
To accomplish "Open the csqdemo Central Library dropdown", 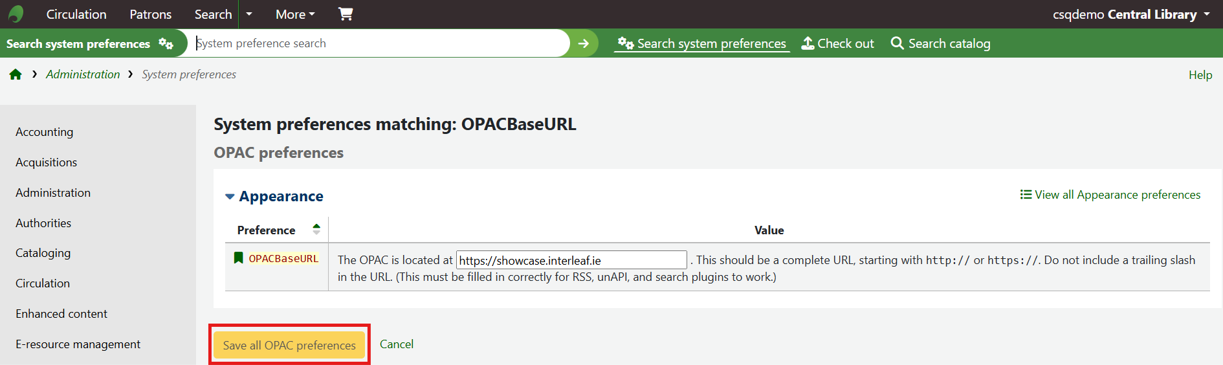I will [1131, 14].
